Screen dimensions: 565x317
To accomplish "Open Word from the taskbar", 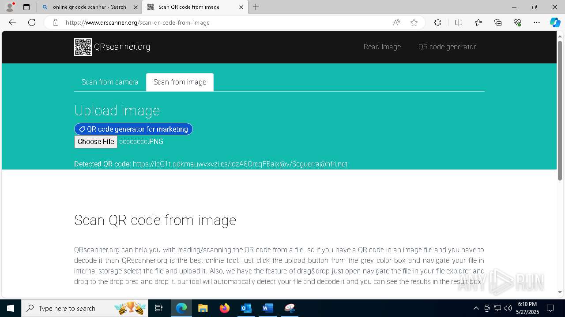I will (268, 308).
